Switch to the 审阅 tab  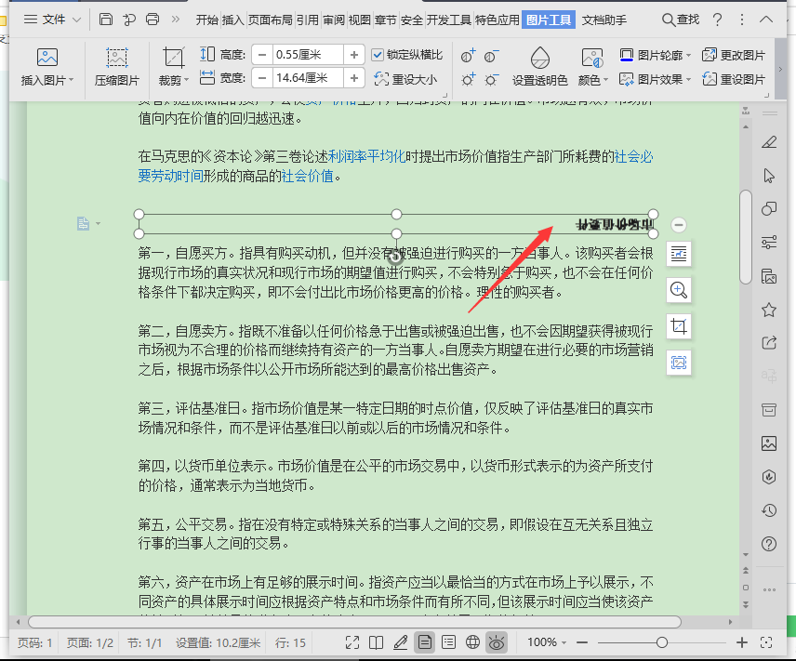coord(334,20)
